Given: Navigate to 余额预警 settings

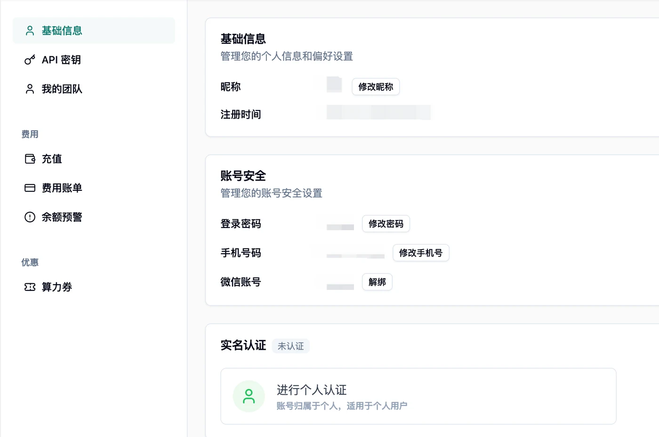Looking at the screenshot, I should click(94, 217).
